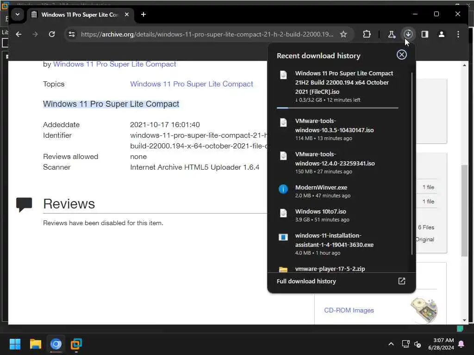This screenshot has width=474, height=355.
Task: Click the muted volume tray icon
Action: [418, 344]
